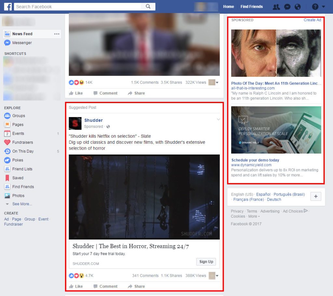Open Fundraisers heart icon
This screenshot has height=296, width=333.
coord(7,142)
